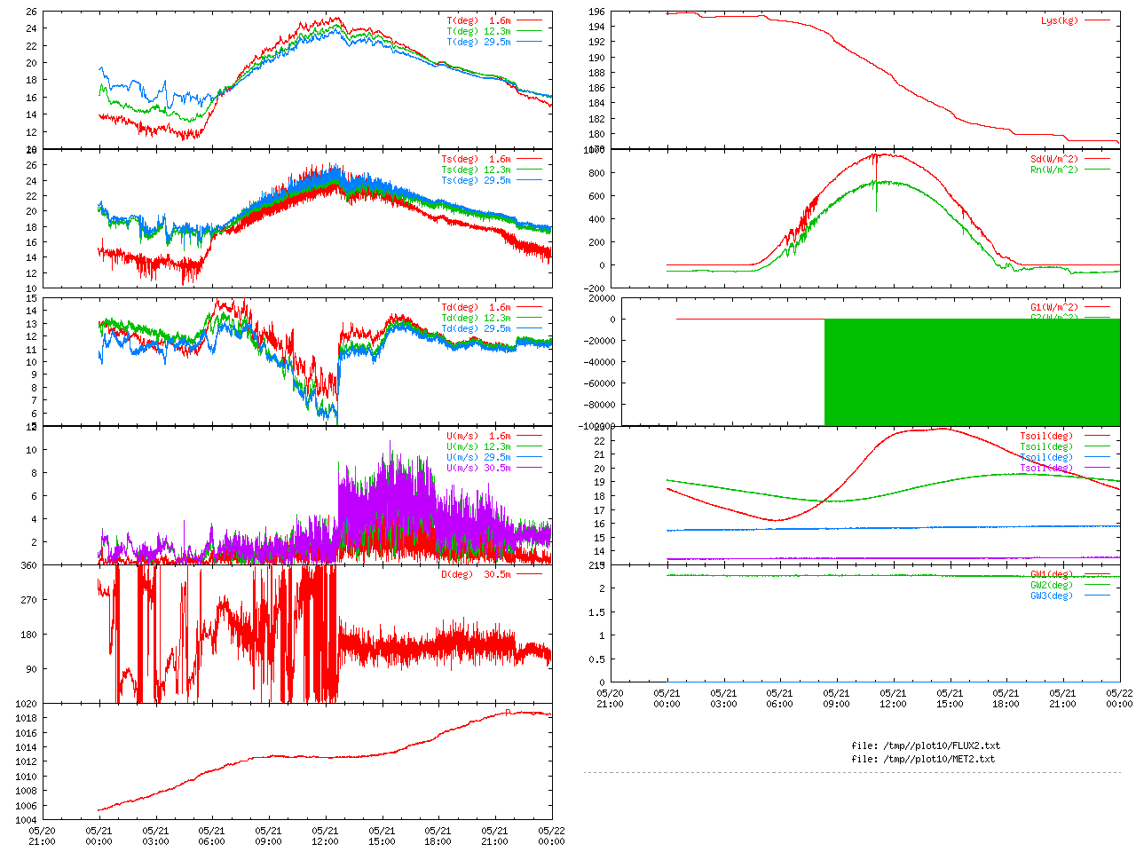Viewport: 1136px width, 852px height.
Task: Pick the 'Td(deg) 12.3m' legend text
Action: [476, 318]
